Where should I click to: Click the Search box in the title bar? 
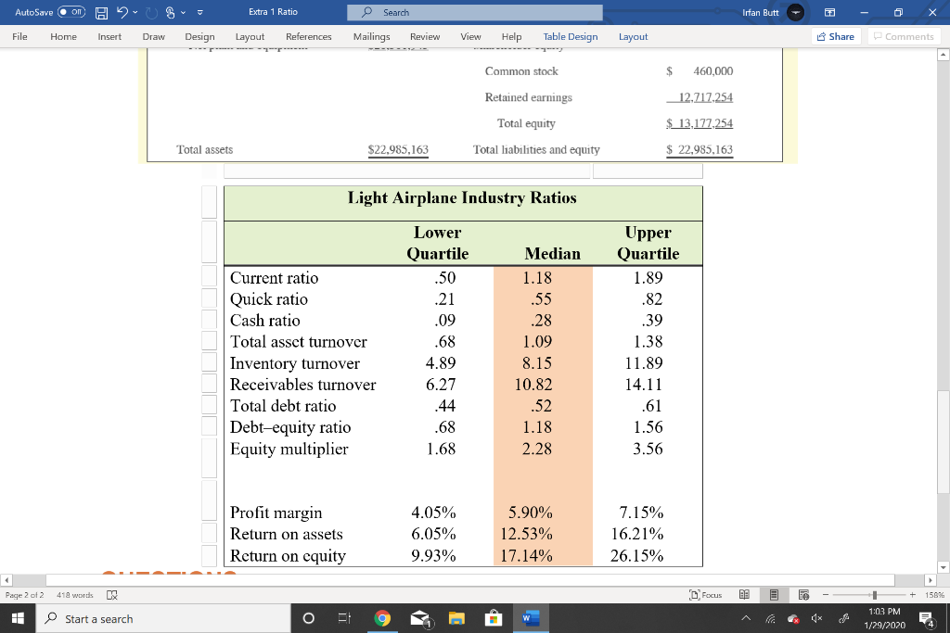(474, 12)
